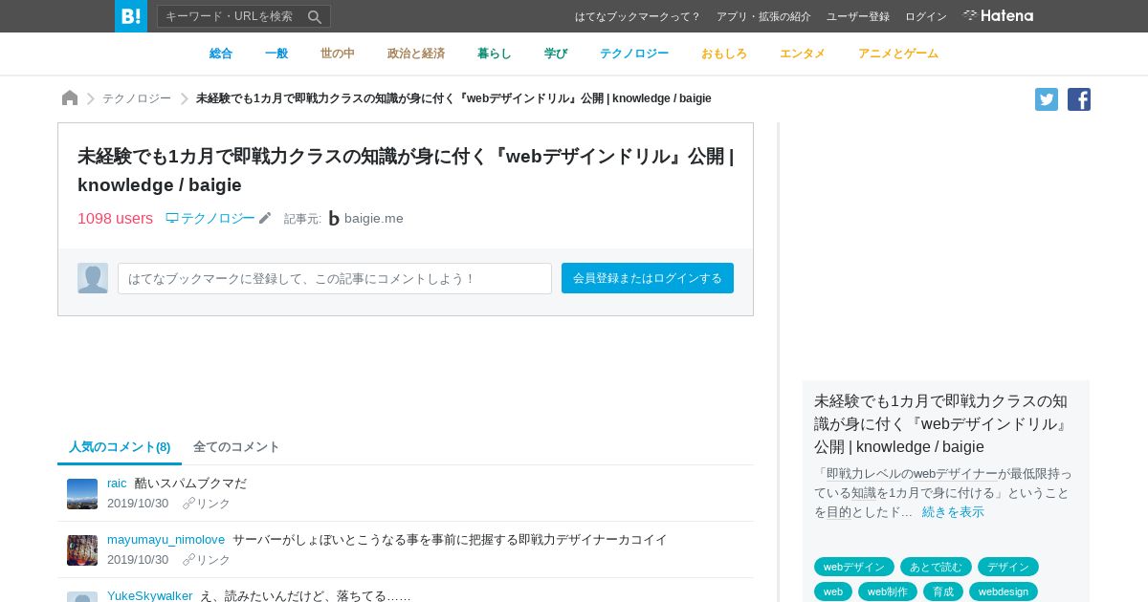Screen dimensions: 1148x602
Task: Open the baigie.me source link
Action: pyautogui.click(x=374, y=219)
